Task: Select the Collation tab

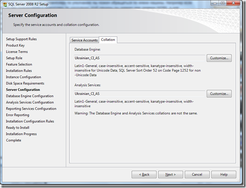Action: pyautogui.click(x=108, y=40)
